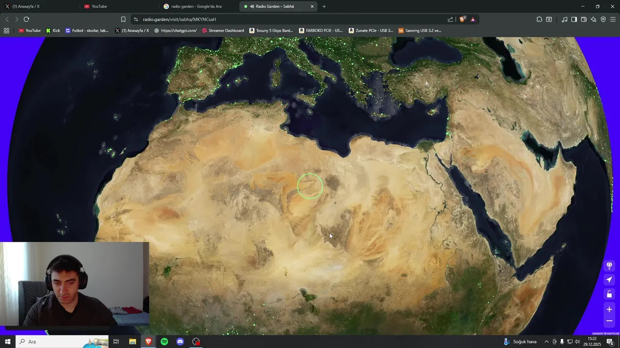Screen dimensions: 620x348
Task: Click the site settings icon before URL
Action: (x=136, y=19)
